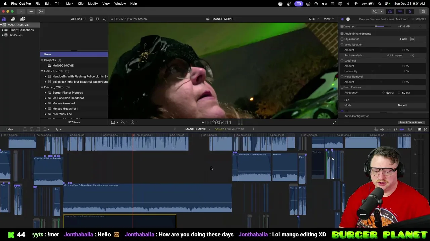The image size is (430, 241).
Task: Open the File menu
Action: point(38,4)
